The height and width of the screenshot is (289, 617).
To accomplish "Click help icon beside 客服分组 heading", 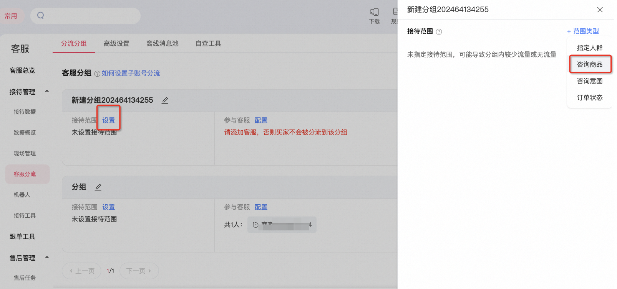I will [97, 74].
